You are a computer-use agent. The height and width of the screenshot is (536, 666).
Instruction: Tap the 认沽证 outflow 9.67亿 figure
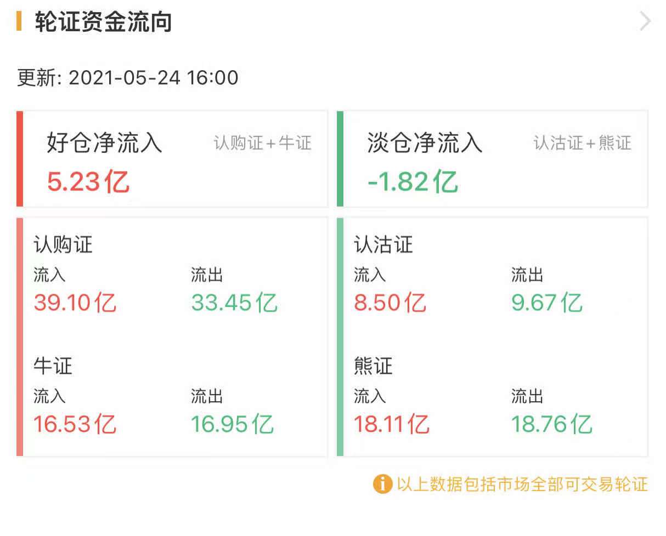pyautogui.click(x=546, y=303)
